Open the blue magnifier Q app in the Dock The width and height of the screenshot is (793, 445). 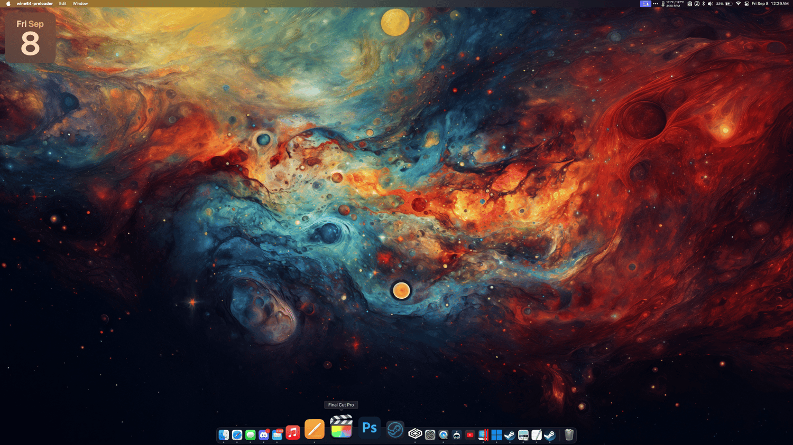[443, 435]
